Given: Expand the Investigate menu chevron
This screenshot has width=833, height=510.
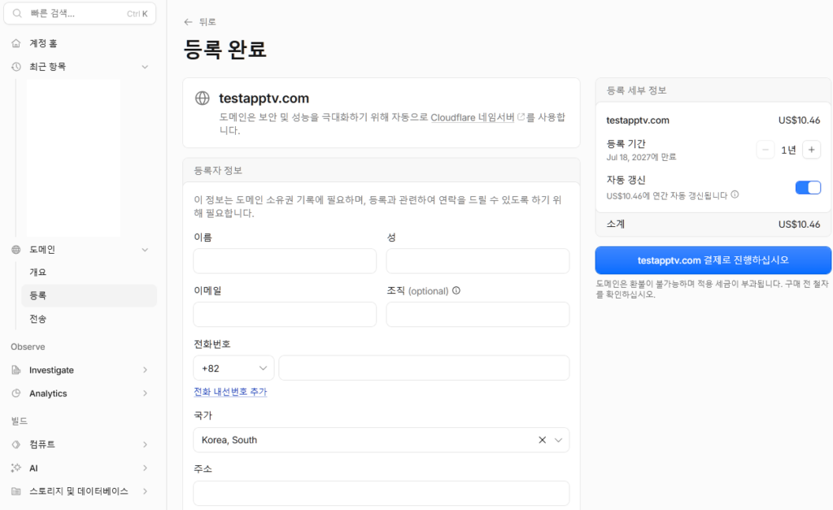Looking at the screenshot, I should [x=145, y=370].
